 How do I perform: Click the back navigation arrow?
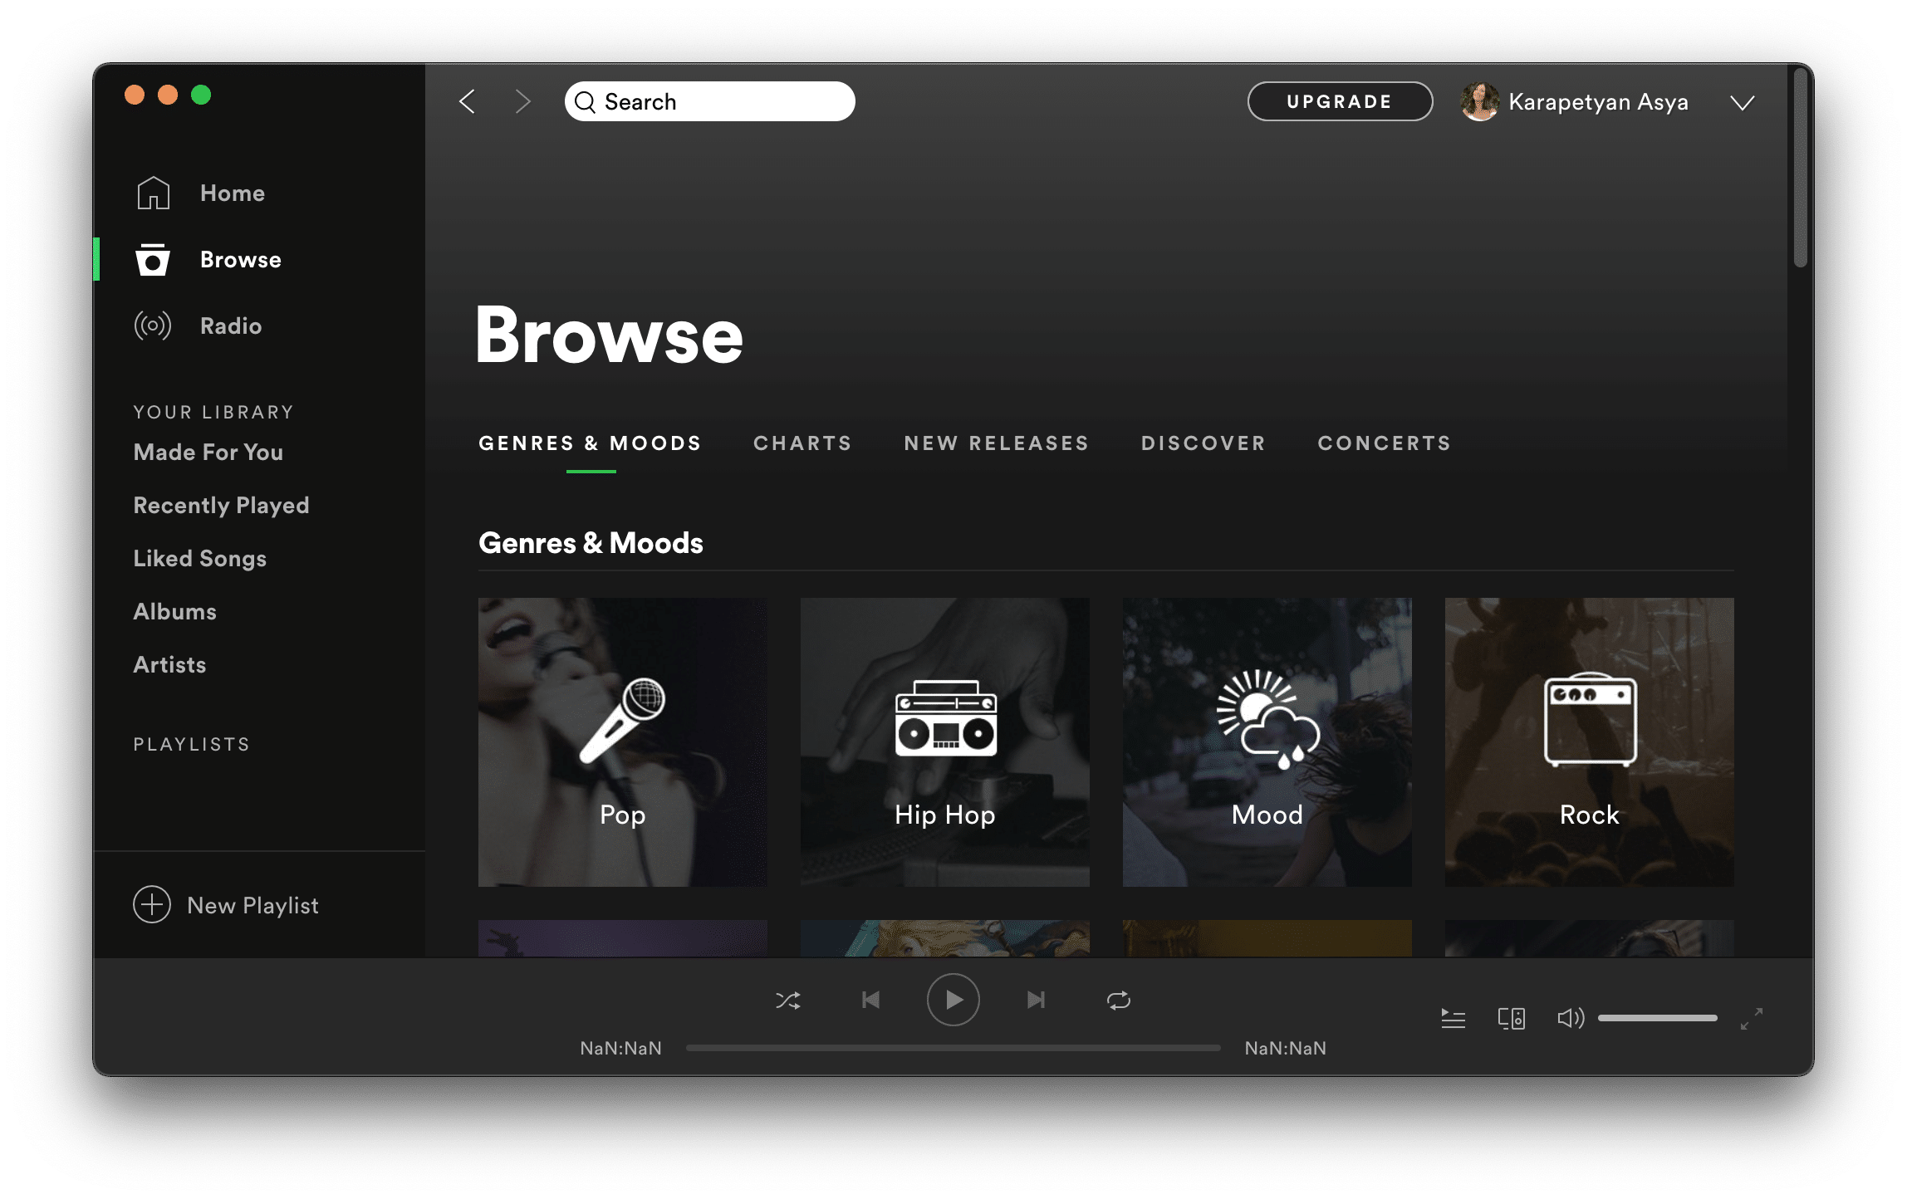(470, 98)
